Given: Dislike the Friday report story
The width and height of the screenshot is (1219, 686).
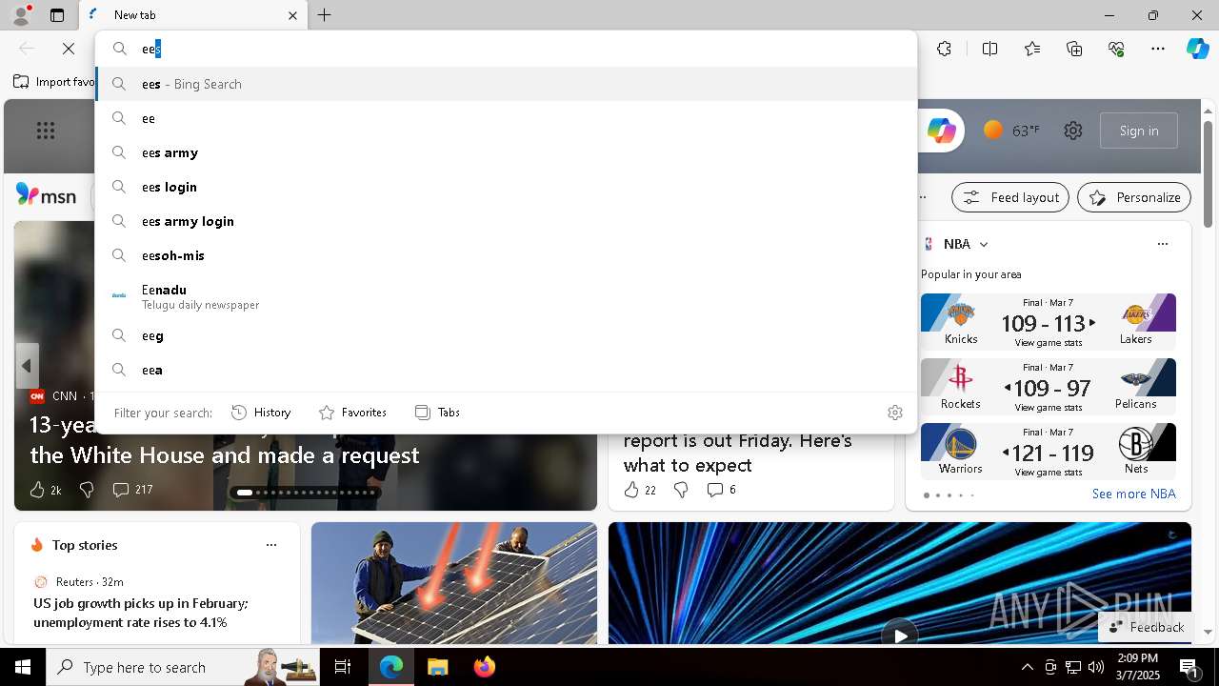Looking at the screenshot, I should pos(681,490).
